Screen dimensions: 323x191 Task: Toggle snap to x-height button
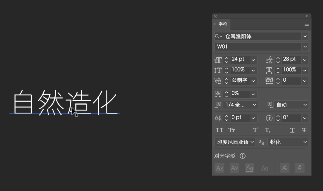234,168
